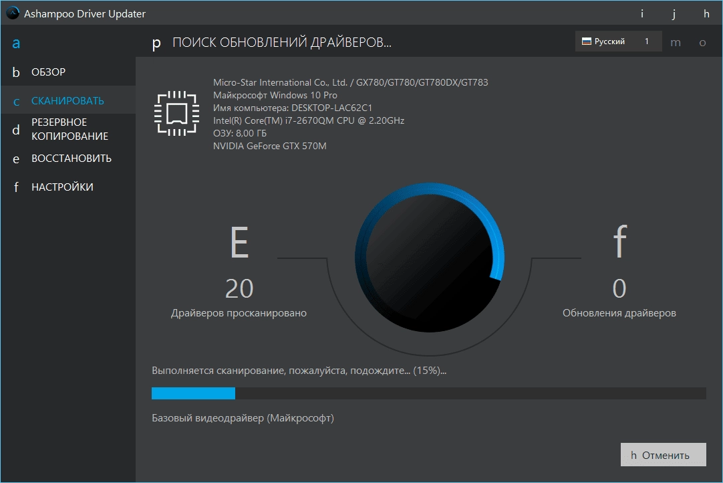Viewport: 723px width, 483px height.
Task: Click the icon beside РЕЗЕРВНОЕ КОПИРОВАНИЕ
Action: tap(16, 129)
